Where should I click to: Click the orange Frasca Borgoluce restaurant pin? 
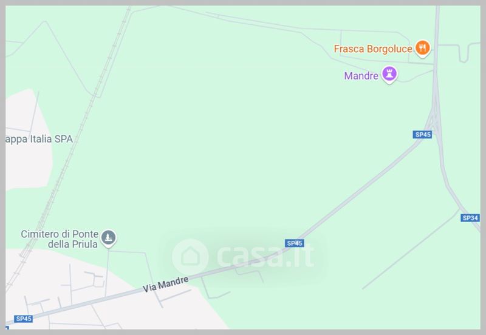tap(422, 49)
